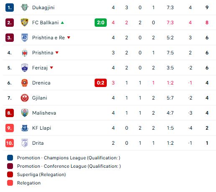Click the Dukagjini club crest
Screen dimensions: 216x192
[25, 8]
